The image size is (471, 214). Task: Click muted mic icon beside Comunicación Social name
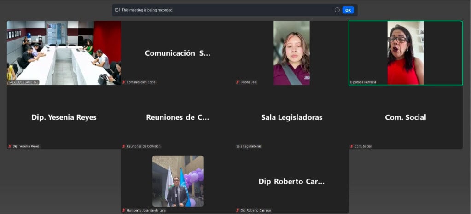pyautogui.click(x=124, y=82)
